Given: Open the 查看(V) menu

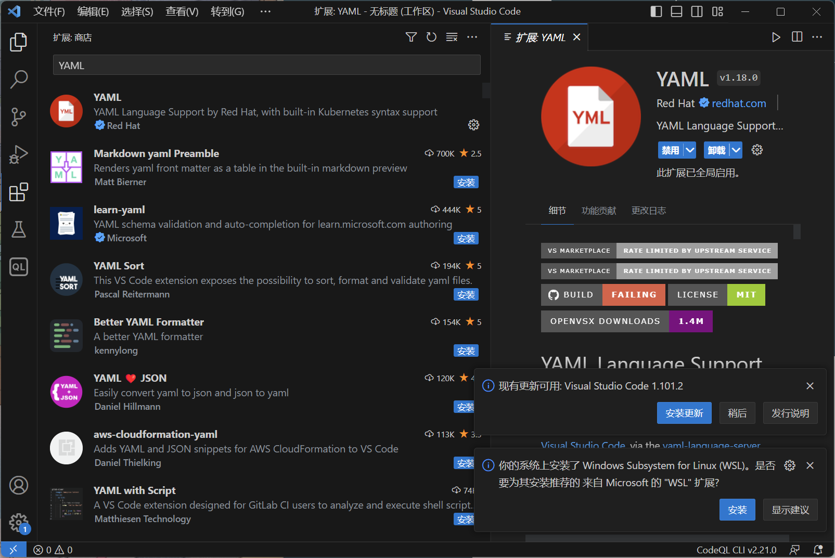Looking at the screenshot, I should [182, 11].
